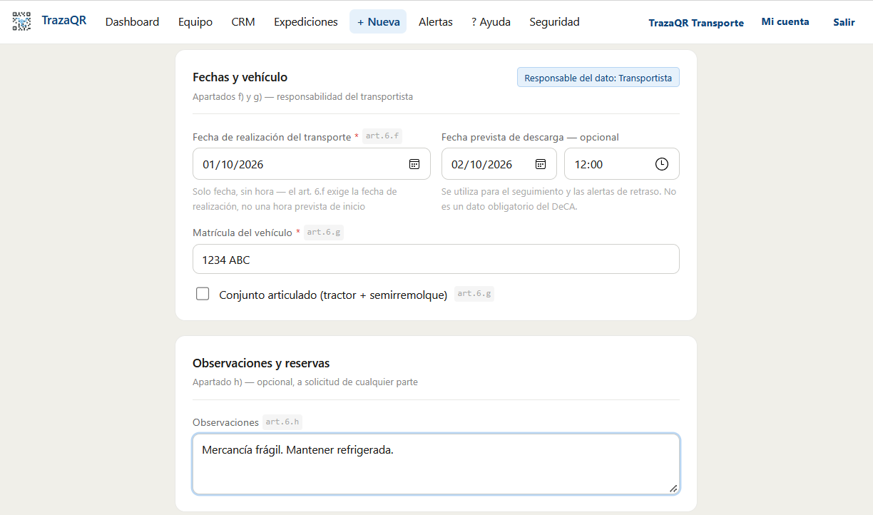The image size is (873, 515).
Task: Go to Equipo section
Action: 195,22
